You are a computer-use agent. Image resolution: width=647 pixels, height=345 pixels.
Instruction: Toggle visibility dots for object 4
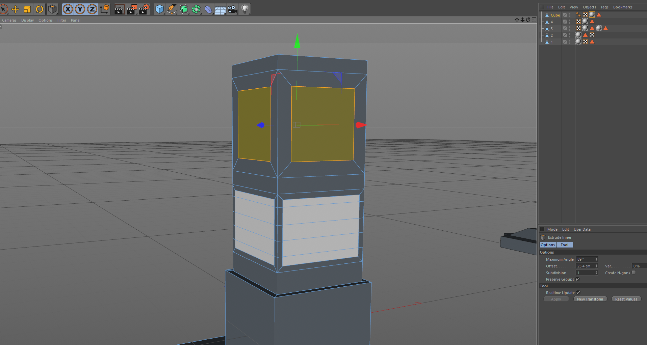[x=570, y=22]
